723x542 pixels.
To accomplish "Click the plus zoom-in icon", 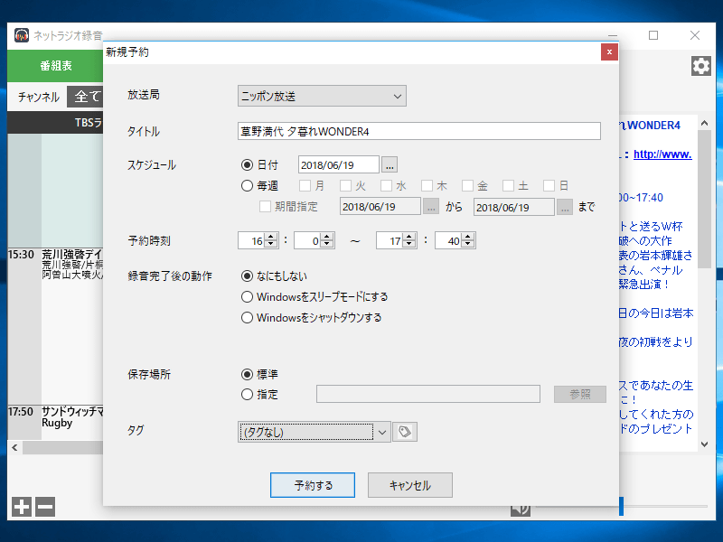I will (x=23, y=507).
